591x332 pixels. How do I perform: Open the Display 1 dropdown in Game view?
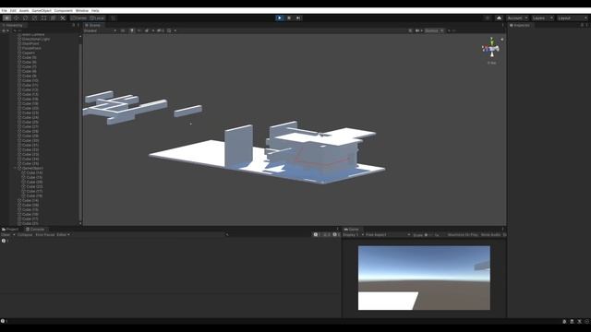coord(353,235)
